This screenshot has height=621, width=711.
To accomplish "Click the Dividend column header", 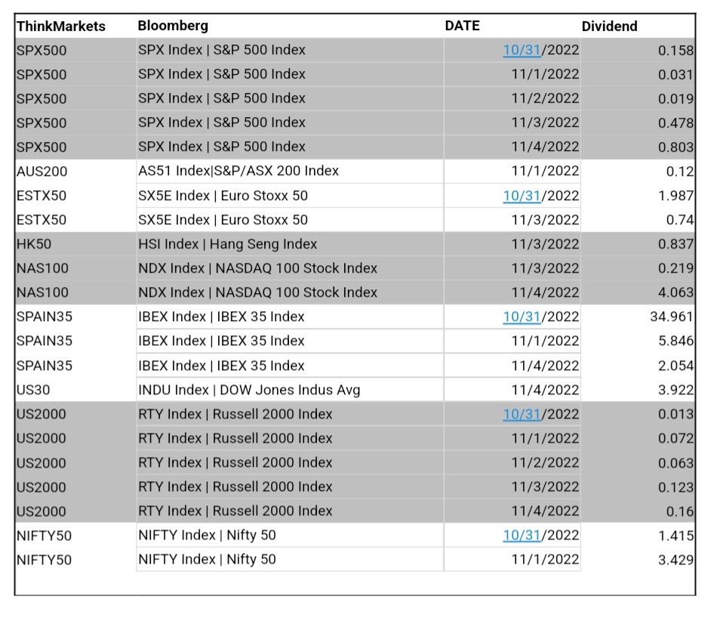I will click(x=609, y=26).
